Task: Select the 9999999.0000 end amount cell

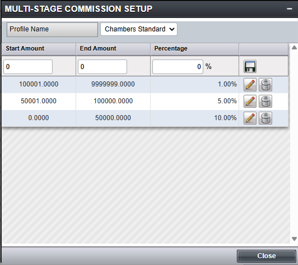Action: (113, 84)
